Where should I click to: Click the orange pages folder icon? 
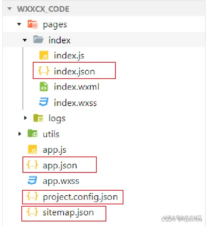(x=33, y=24)
